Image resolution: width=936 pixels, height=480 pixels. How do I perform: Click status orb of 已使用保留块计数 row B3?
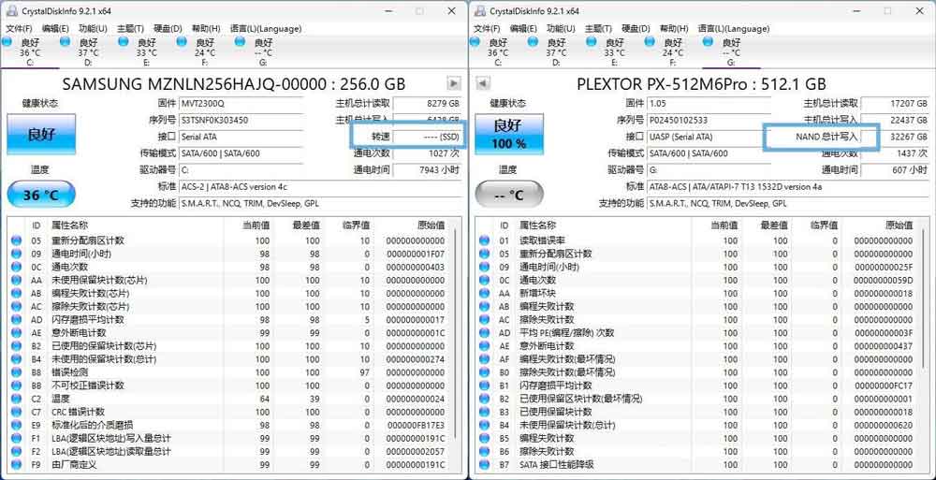[x=484, y=412]
